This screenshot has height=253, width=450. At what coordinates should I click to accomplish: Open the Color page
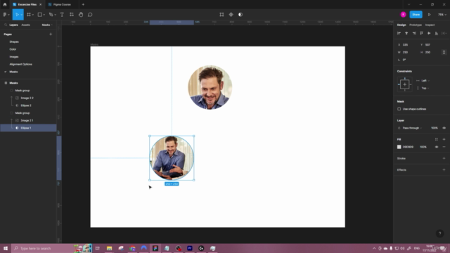[13, 49]
